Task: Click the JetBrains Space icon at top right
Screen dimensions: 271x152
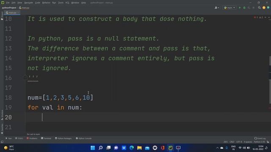Action: [268, 8]
